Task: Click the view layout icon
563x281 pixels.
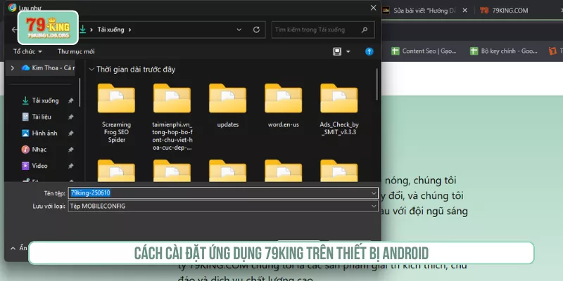Action: click(x=337, y=51)
